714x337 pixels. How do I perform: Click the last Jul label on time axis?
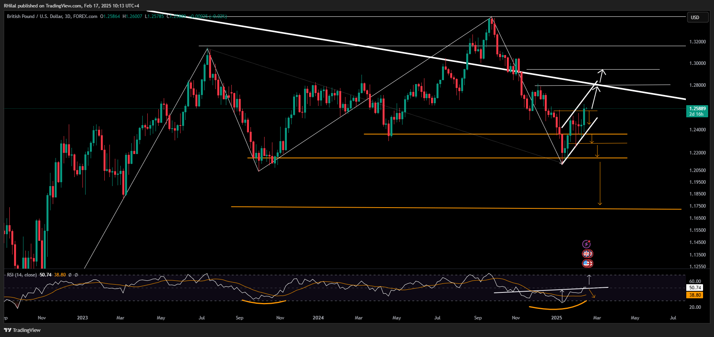click(673, 318)
